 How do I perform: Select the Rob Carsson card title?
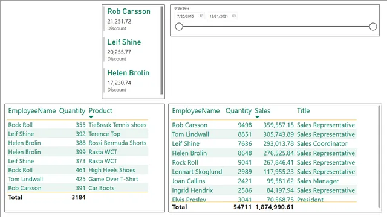coord(129,11)
